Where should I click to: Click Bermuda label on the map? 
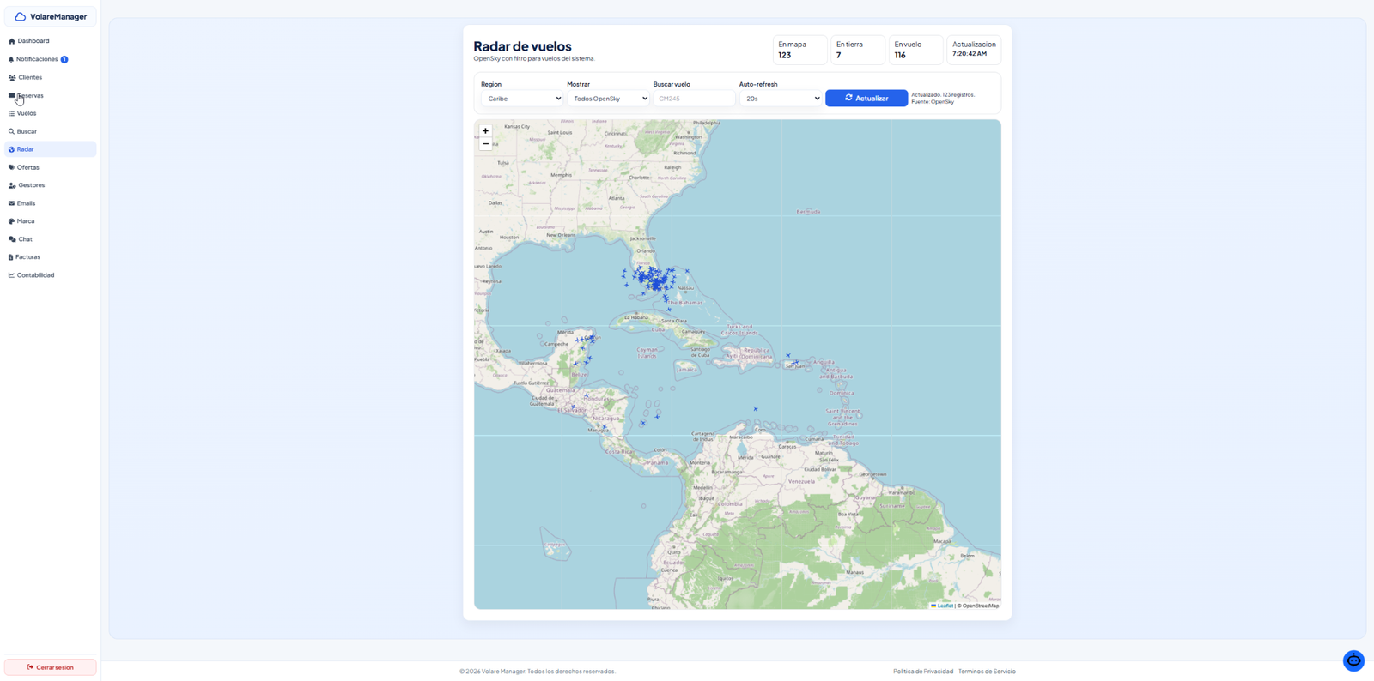pyautogui.click(x=808, y=211)
